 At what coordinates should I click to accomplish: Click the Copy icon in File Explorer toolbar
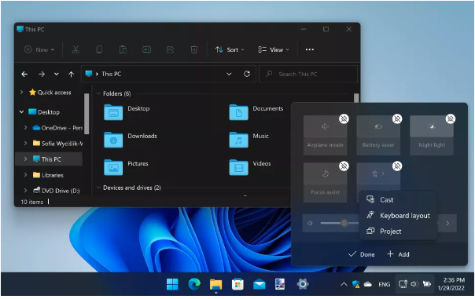tap(99, 49)
